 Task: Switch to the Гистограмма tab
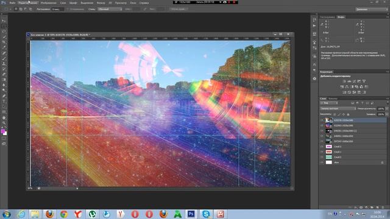pos(327,17)
